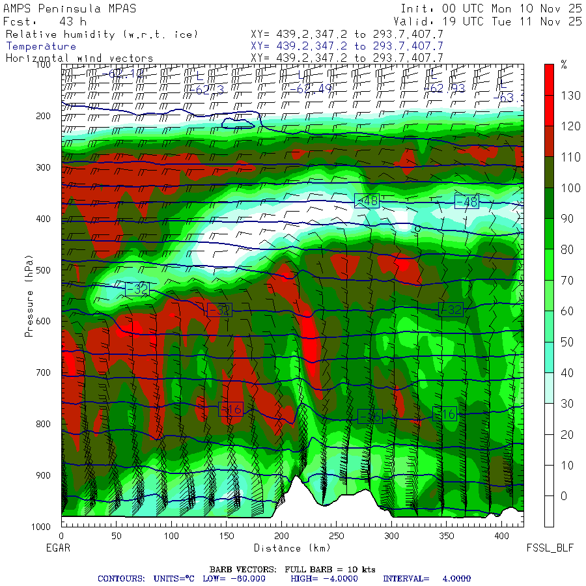This screenshot has height=586, width=586.
Task: Click the XY coordinates line beside Horizontal wind vectors
Action: point(347,58)
